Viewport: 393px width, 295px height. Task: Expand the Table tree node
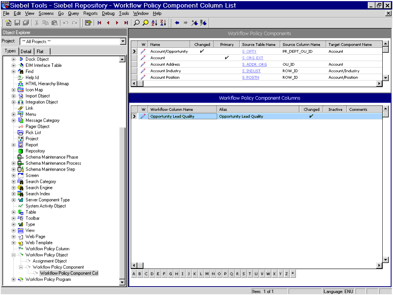[x=13, y=212]
